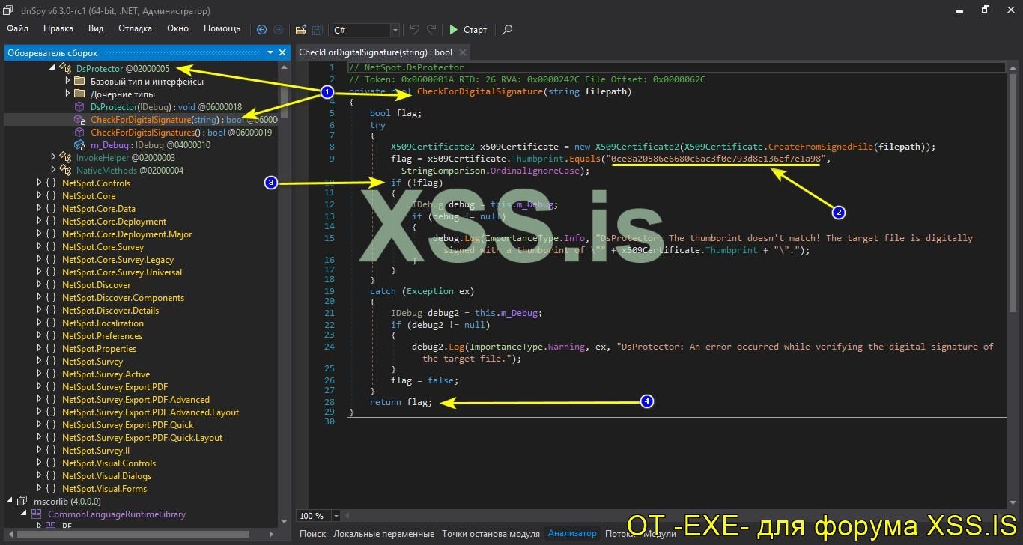Click the CheckForDigitalSignatures() method icon

coord(79,133)
